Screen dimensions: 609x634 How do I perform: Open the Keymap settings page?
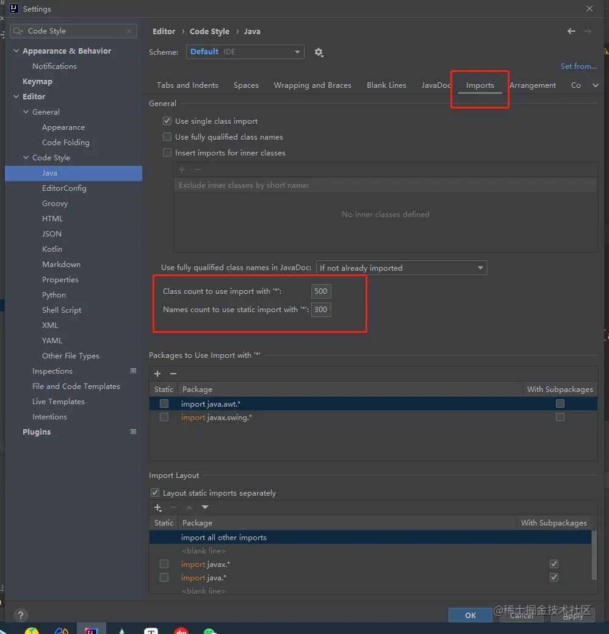[37, 81]
